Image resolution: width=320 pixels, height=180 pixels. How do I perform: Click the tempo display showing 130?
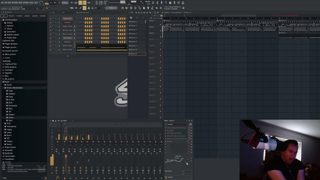point(65,3)
